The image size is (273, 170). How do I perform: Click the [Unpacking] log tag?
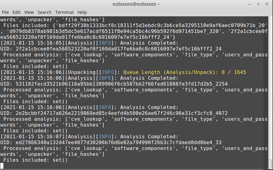coord(82,72)
